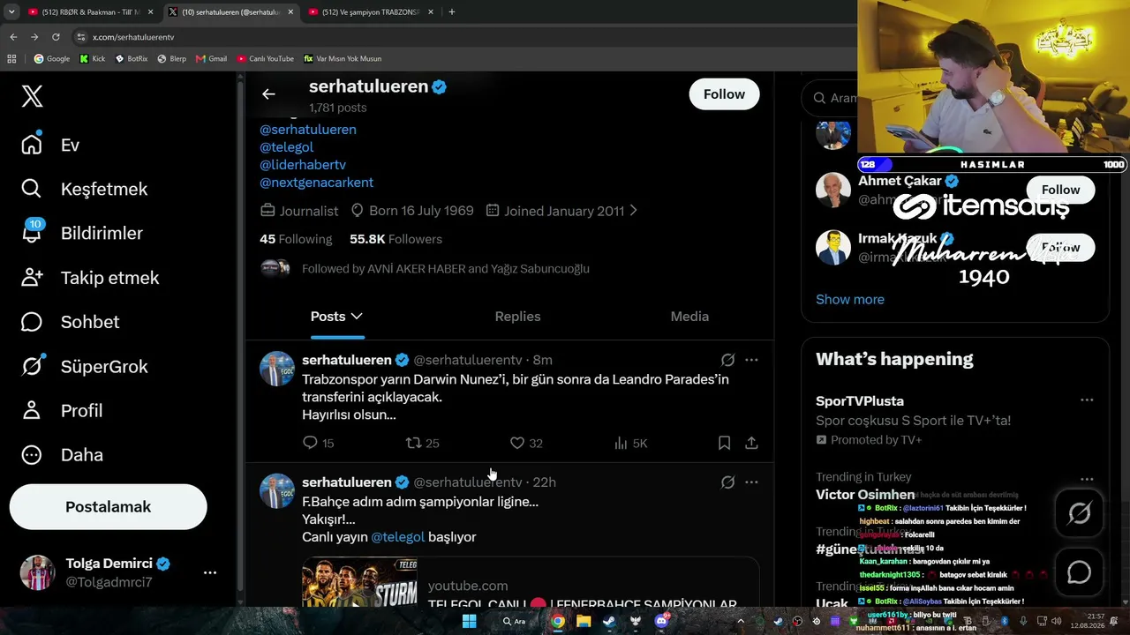
Task: Switch to the Media tab
Action: [x=689, y=317]
